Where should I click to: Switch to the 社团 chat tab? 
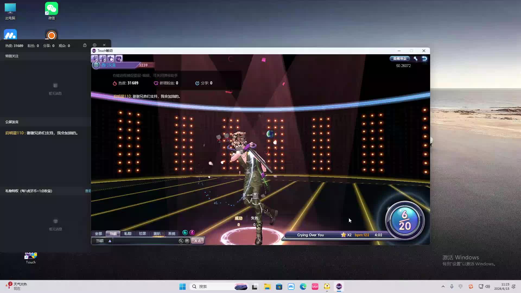coord(142,234)
